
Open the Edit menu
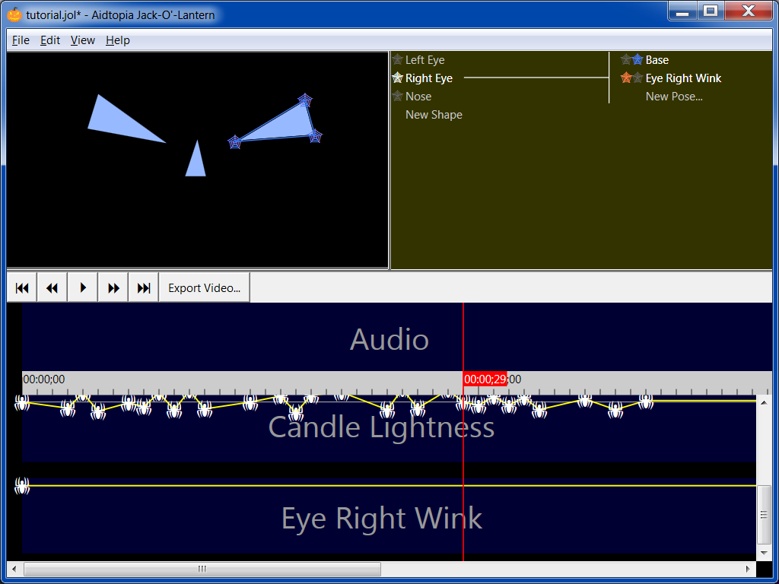(50, 40)
